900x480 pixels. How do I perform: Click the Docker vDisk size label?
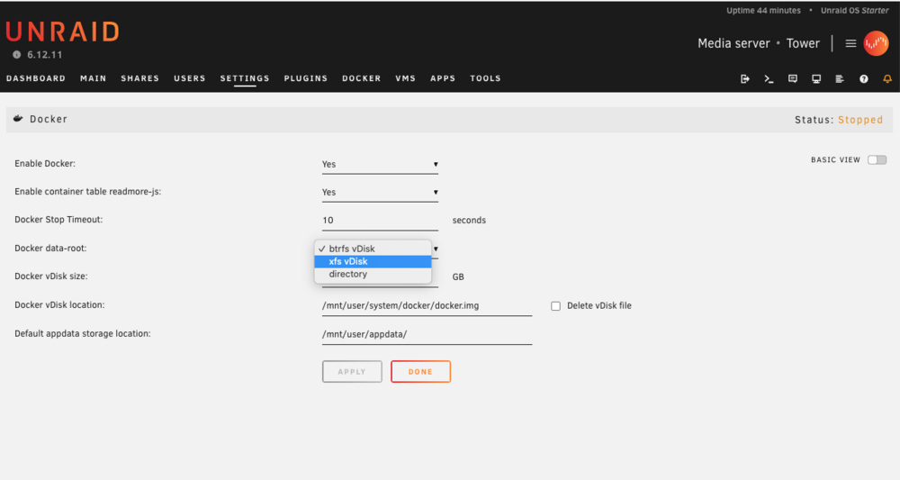point(51,276)
